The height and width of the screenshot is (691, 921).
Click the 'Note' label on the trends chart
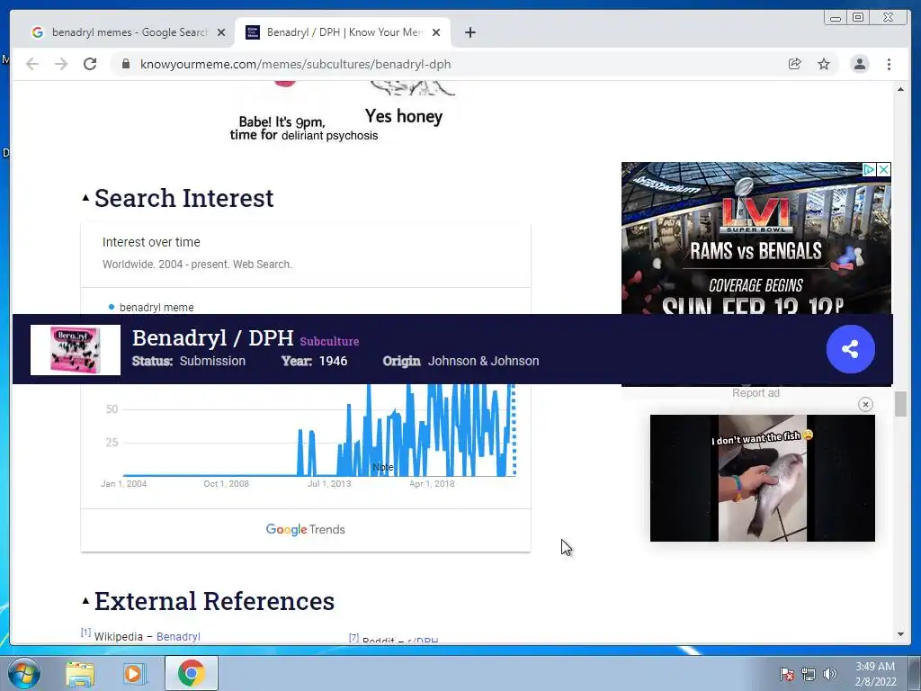click(x=383, y=467)
